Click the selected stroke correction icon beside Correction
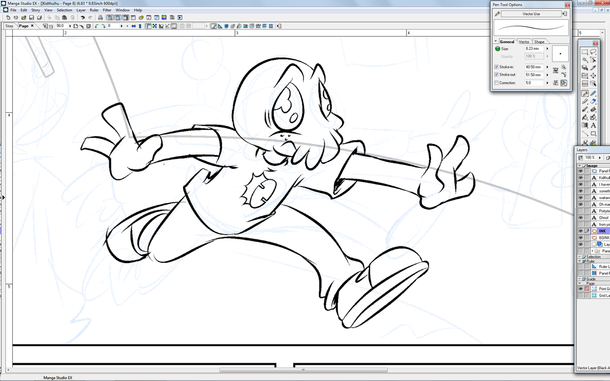The width and height of the screenshot is (610, 381). click(564, 83)
